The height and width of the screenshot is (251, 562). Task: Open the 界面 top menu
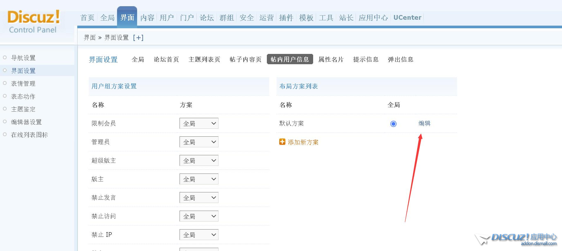(x=127, y=18)
